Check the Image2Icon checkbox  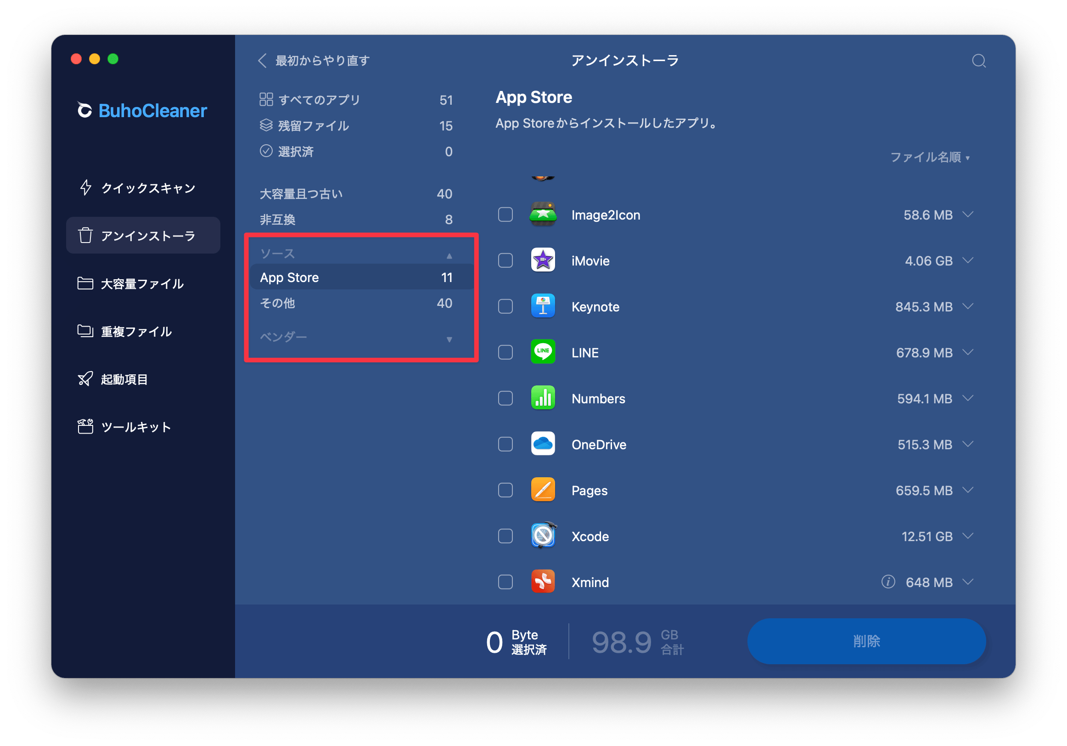pos(505,215)
